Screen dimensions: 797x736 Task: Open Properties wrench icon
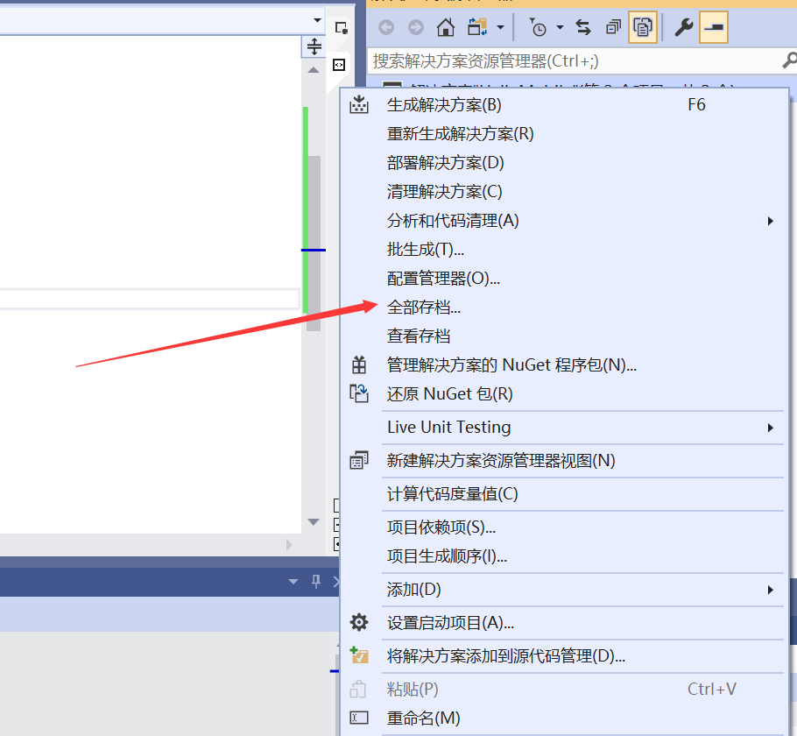(684, 27)
